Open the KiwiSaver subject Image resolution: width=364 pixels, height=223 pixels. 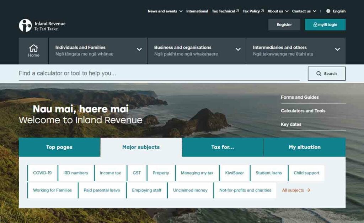[x=235, y=173]
